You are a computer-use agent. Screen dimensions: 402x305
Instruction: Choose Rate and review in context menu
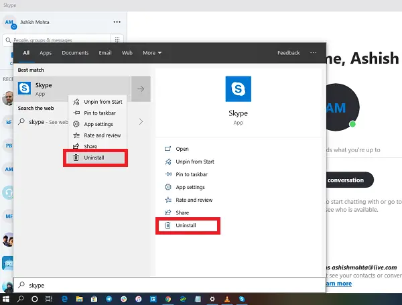pos(97,135)
